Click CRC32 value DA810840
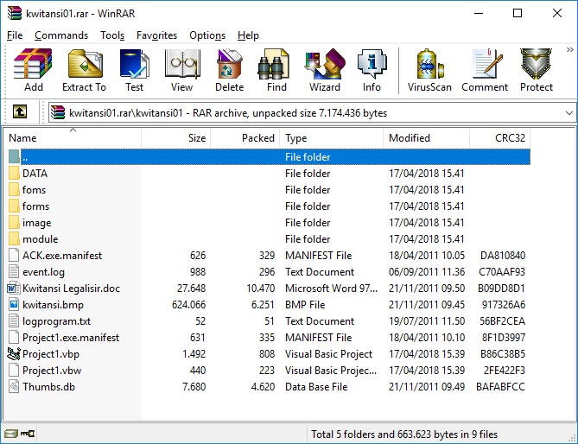 pos(503,256)
